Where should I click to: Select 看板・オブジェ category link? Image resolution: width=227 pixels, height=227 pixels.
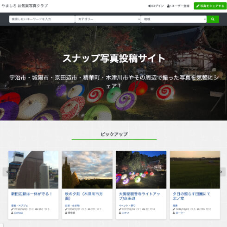coord(19,206)
